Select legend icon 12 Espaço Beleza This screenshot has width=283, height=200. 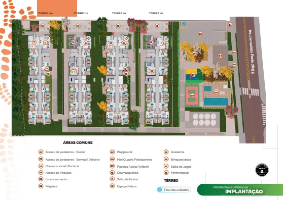112,186
